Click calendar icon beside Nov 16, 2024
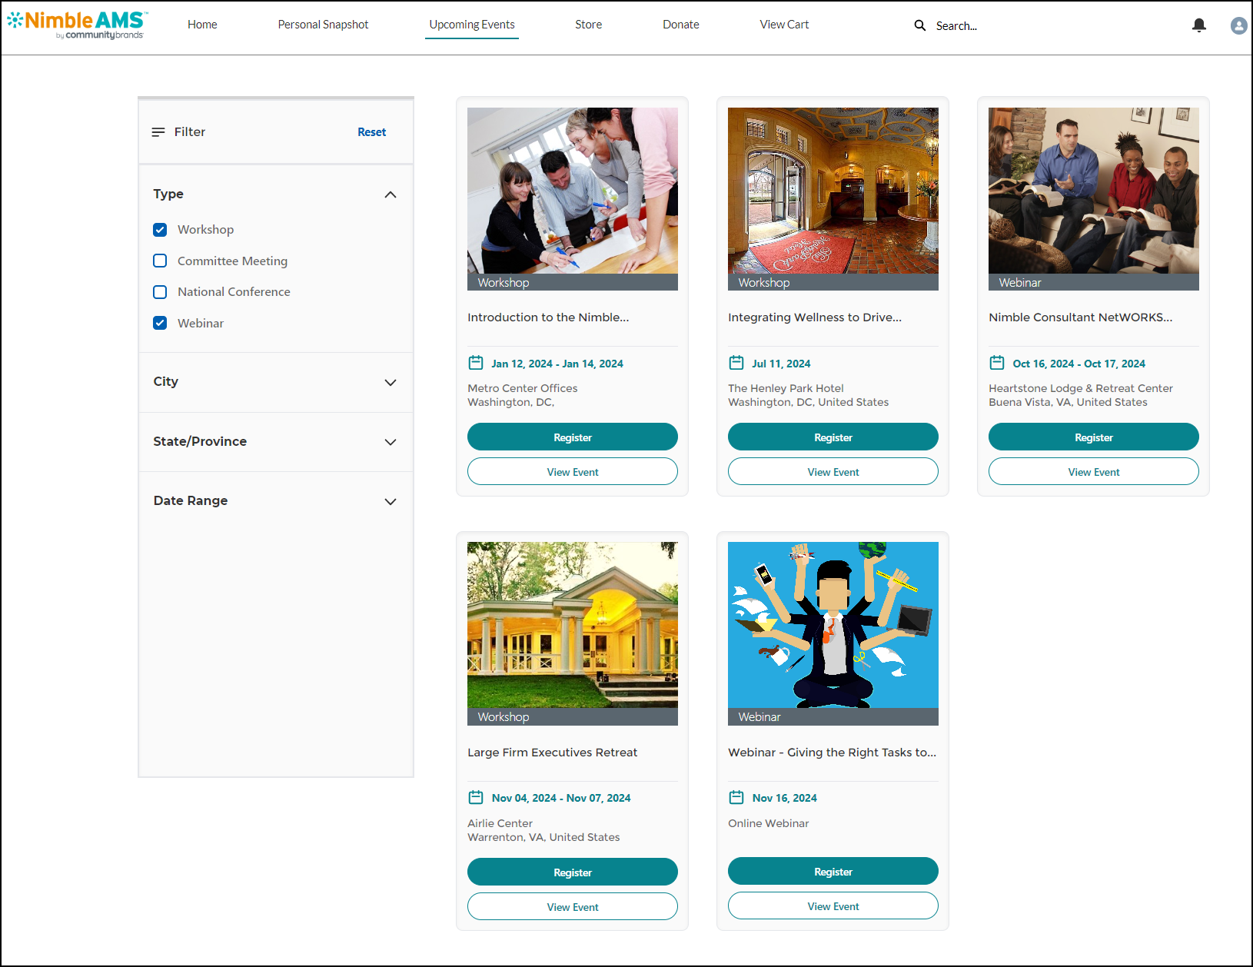This screenshot has height=967, width=1253. click(736, 797)
